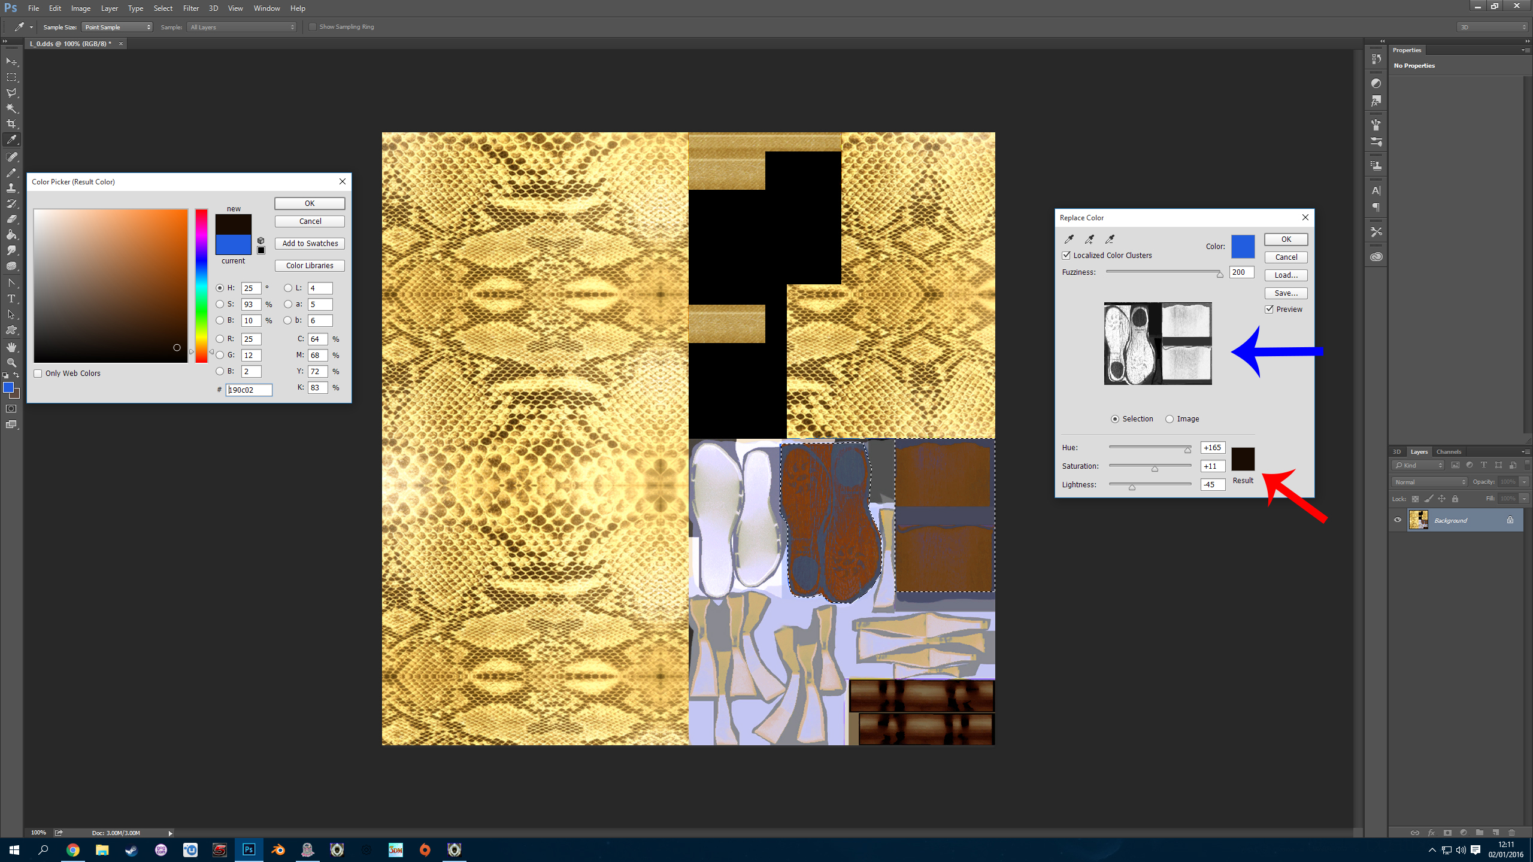1533x862 pixels.
Task: Click the Color Libraries button
Action: (x=310, y=266)
